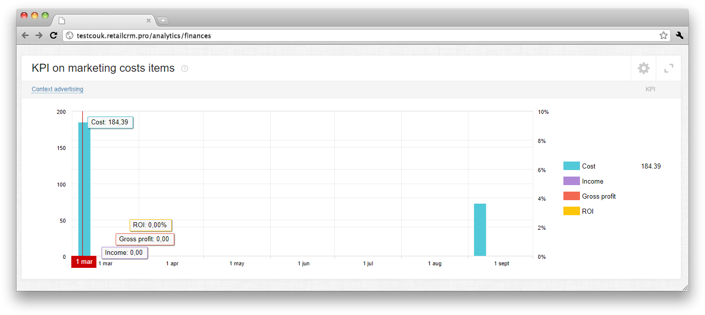
Task: Close the current browser tab
Action: (149, 21)
